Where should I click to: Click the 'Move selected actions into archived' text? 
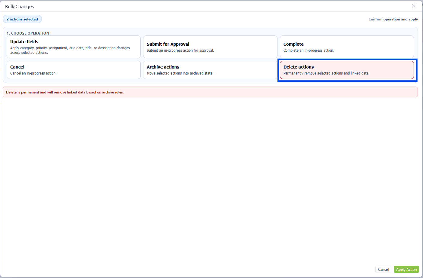(x=180, y=73)
